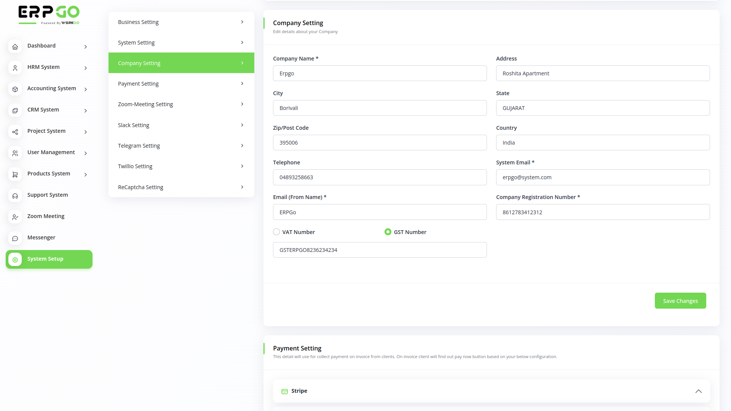Collapse the Stripe payment section
This screenshot has width=731, height=411.
(699, 391)
